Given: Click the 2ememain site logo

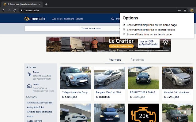Looking at the screenshot, I should click(35, 19).
